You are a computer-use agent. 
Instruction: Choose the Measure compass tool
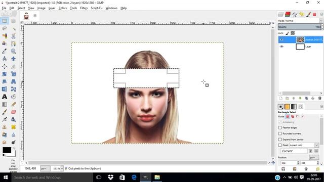(x=5, y=59)
